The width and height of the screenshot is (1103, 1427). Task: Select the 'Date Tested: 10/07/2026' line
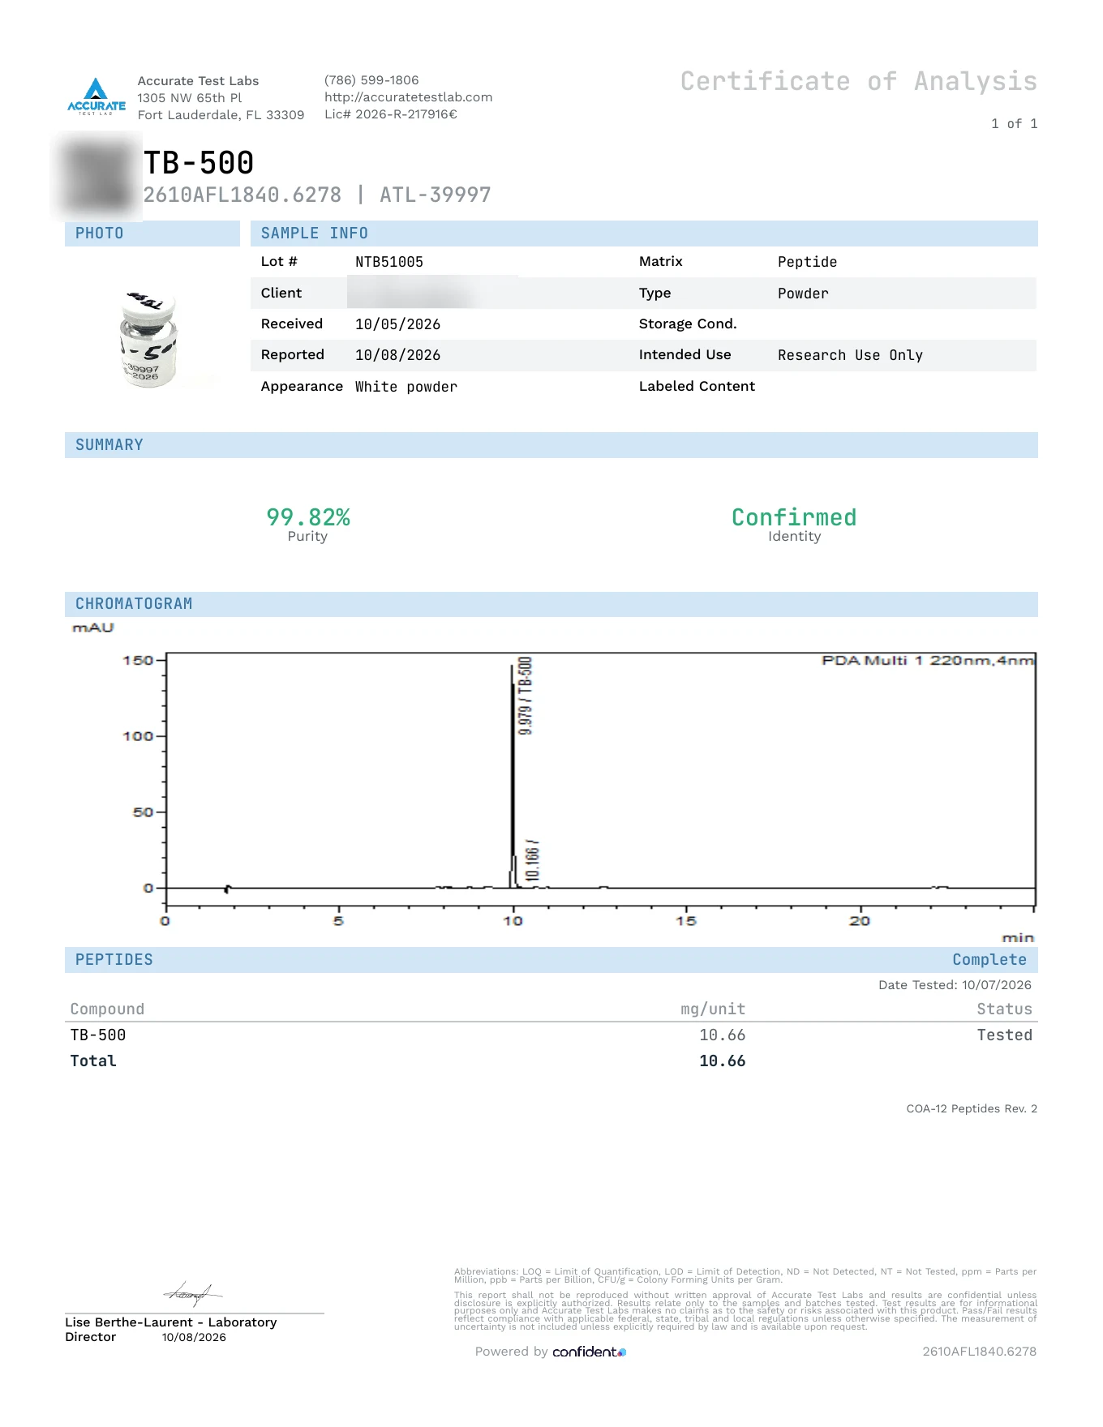click(955, 985)
